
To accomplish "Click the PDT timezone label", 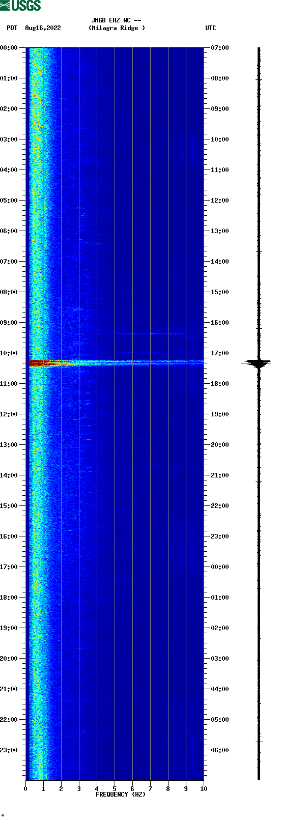I will tap(12, 28).
